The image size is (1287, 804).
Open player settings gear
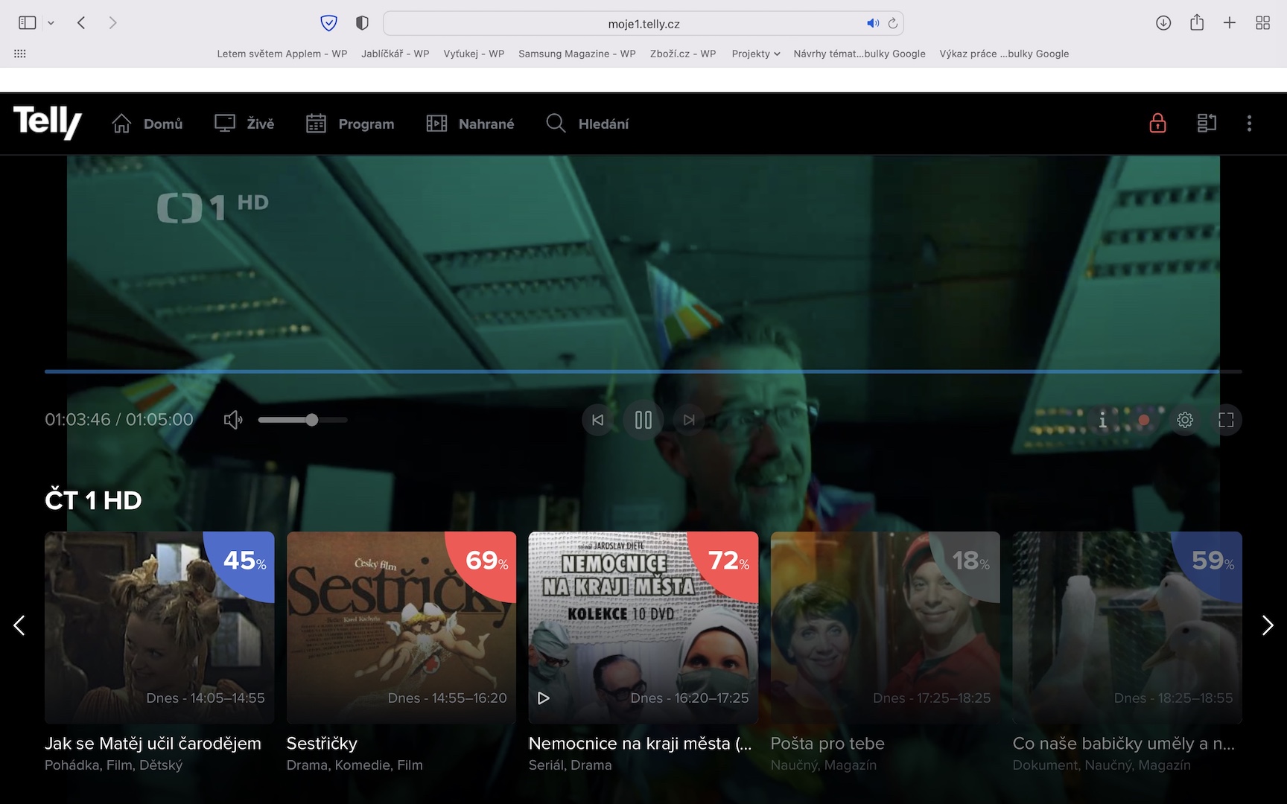[1185, 420]
